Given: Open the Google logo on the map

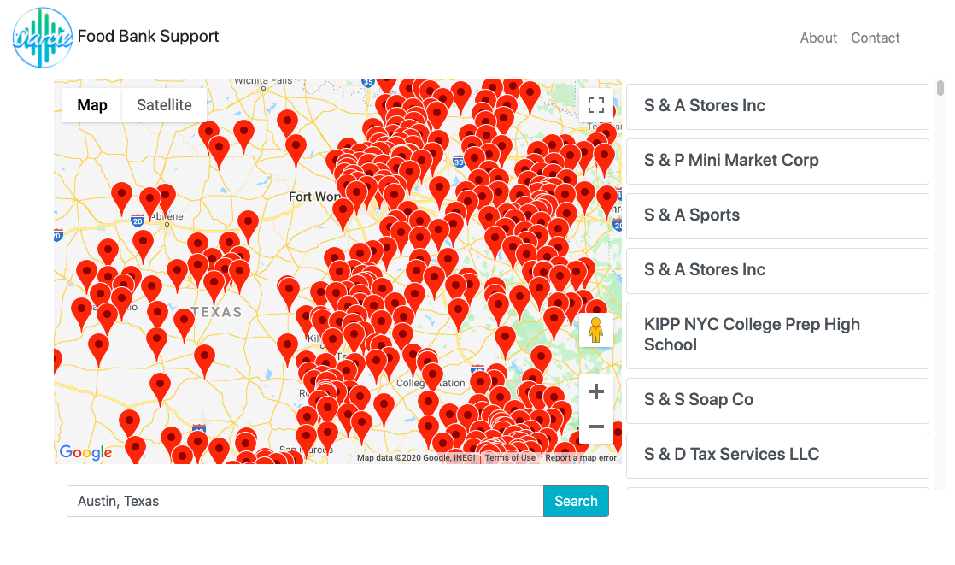Looking at the screenshot, I should tap(86, 452).
